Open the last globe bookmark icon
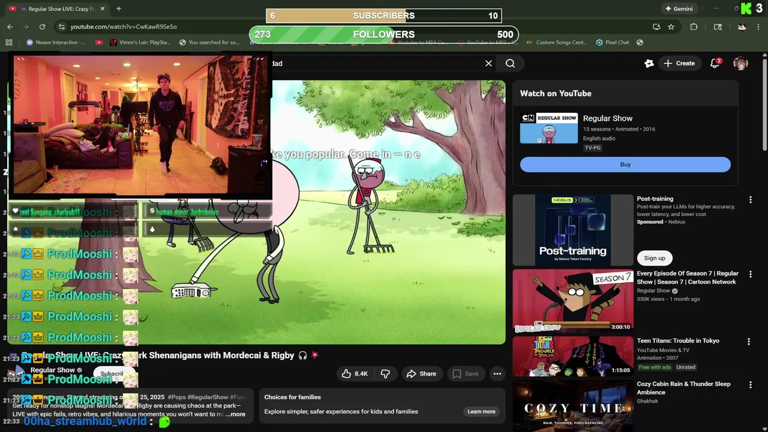 tap(640, 42)
